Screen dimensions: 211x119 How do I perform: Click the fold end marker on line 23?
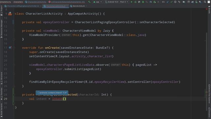(x=14, y=73)
